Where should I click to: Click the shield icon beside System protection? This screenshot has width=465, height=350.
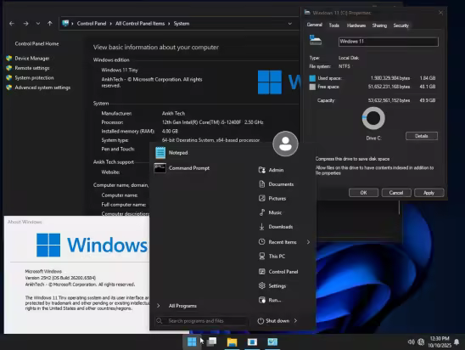[x=9, y=78]
